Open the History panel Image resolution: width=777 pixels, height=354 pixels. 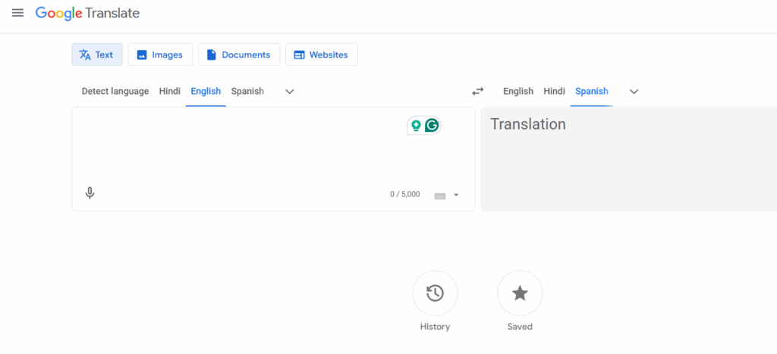coord(435,293)
